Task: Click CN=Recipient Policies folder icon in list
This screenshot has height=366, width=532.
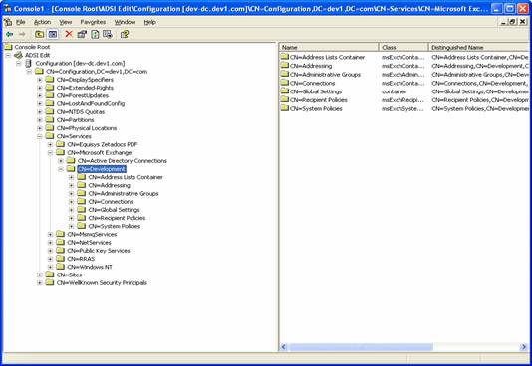Action: [285, 99]
